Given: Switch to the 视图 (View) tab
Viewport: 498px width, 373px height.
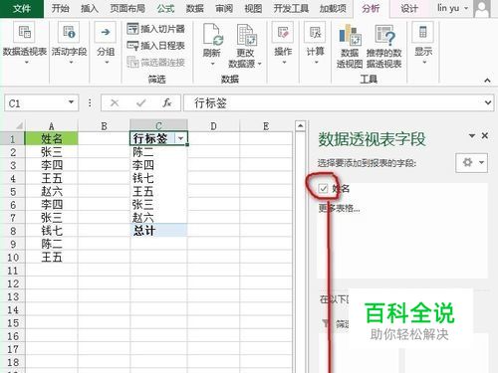Looking at the screenshot, I should [x=253, y=8].
